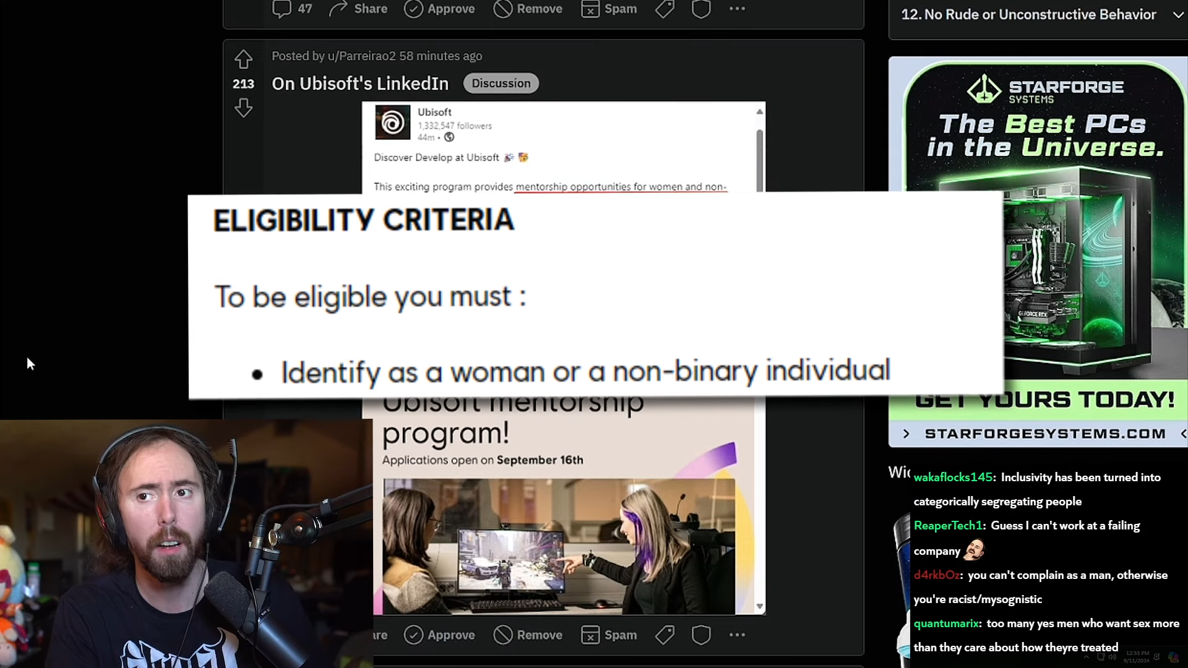Open post title 'On Ubisoft's LinkedIn'
Screen dimensions: 1188x668
click(360, 83)
